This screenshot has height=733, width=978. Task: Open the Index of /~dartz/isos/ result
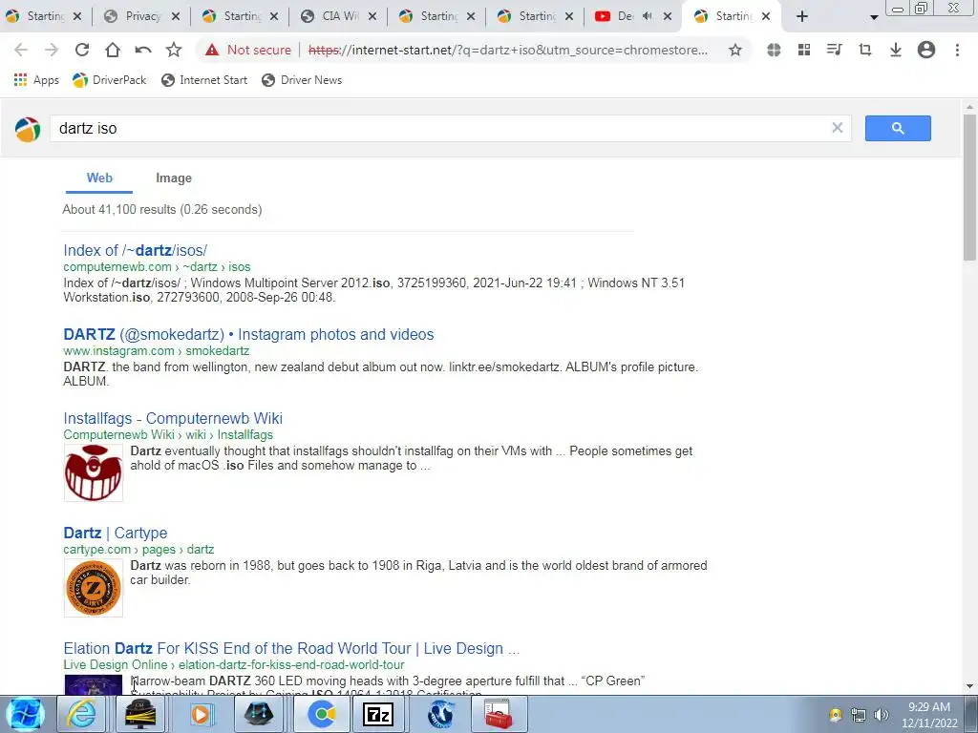coord(136,250)
